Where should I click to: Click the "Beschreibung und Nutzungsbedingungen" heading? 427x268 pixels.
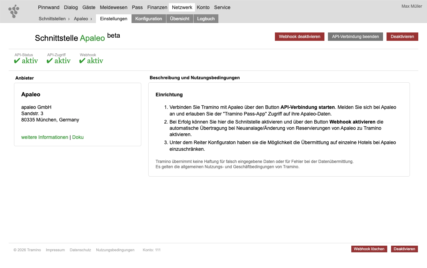pos(195,78)
